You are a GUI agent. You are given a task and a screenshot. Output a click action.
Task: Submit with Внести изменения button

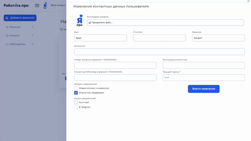[x=204, y=89]
